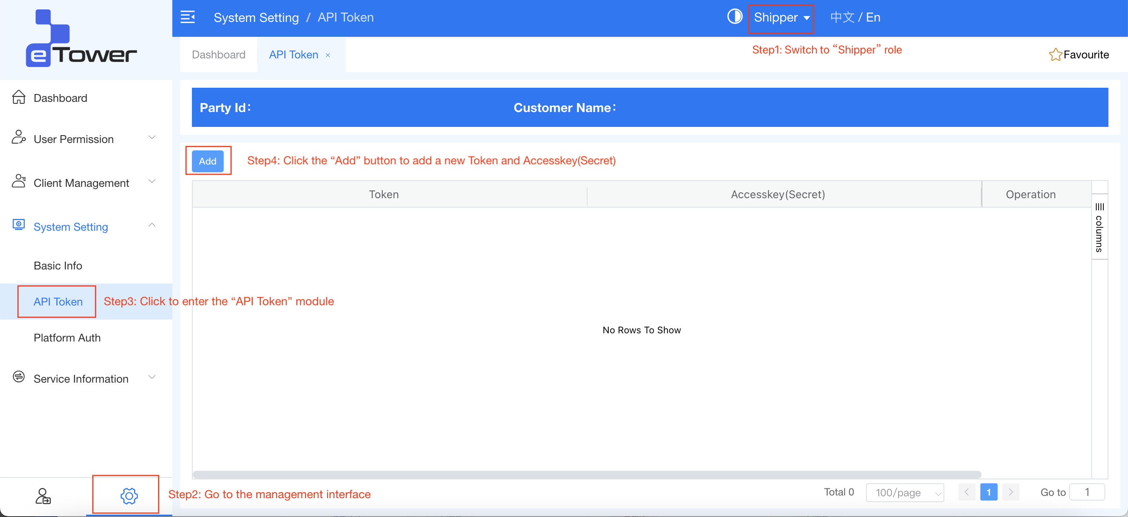Click the Go to page number field
The width and height of the screenshot is (1128, 517).
(x=1086, y=492)
